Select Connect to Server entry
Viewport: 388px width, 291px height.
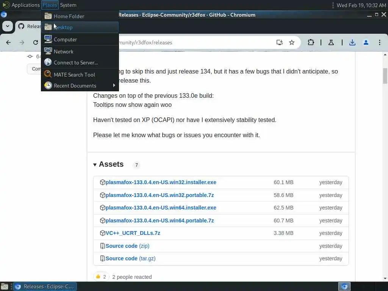pyautogui.click(x=80, y=63)
